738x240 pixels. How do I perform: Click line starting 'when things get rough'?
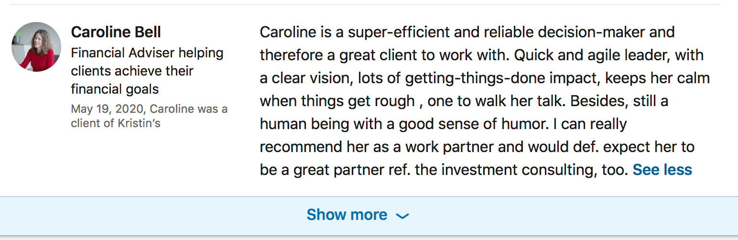[x=464, y=101]
